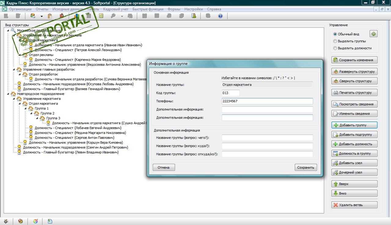Click the employee card icon in the toolbar
Screen dimensions: 391x225
(x=193, y=16)
